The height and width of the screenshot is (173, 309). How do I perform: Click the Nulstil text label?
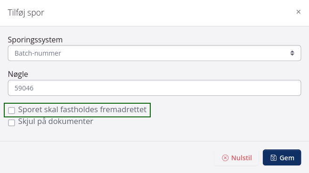click(x=241, y=158)
